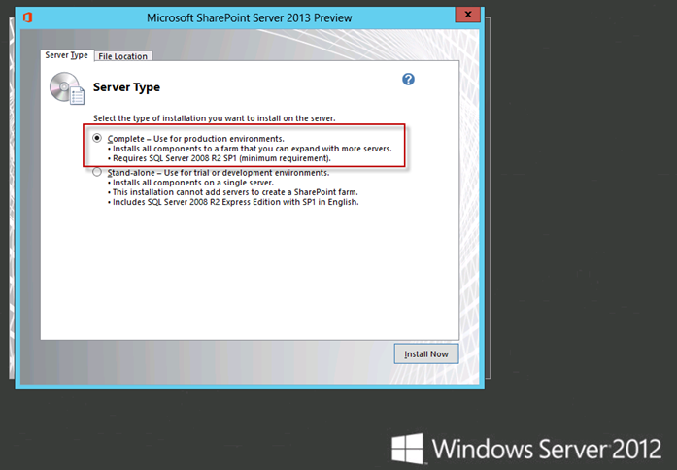Click the Windows Server 2012 branding text
Screen dimensions: 677x470
click(x=547, y=449)
